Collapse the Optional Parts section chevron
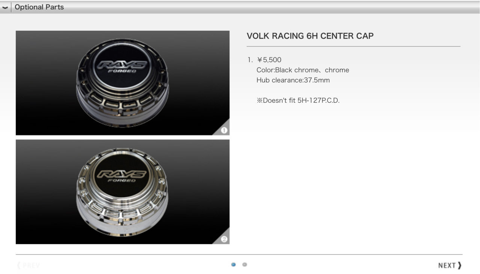Screen dimensions: 480x274 tap(5, 7)
